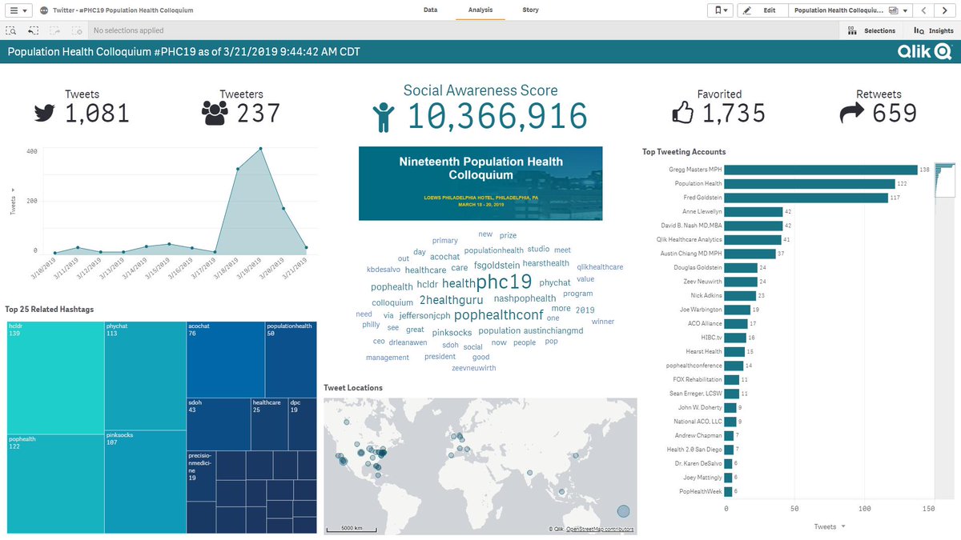Viewport: 961px width, 540px height.
Task: Select the Anne Llewellyn account label
Action: [x=701, y=211]
